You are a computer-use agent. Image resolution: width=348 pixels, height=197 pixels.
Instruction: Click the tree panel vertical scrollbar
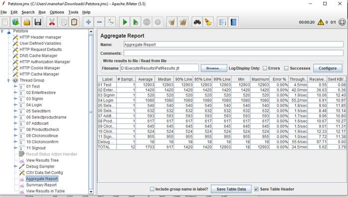pos(91,112)
